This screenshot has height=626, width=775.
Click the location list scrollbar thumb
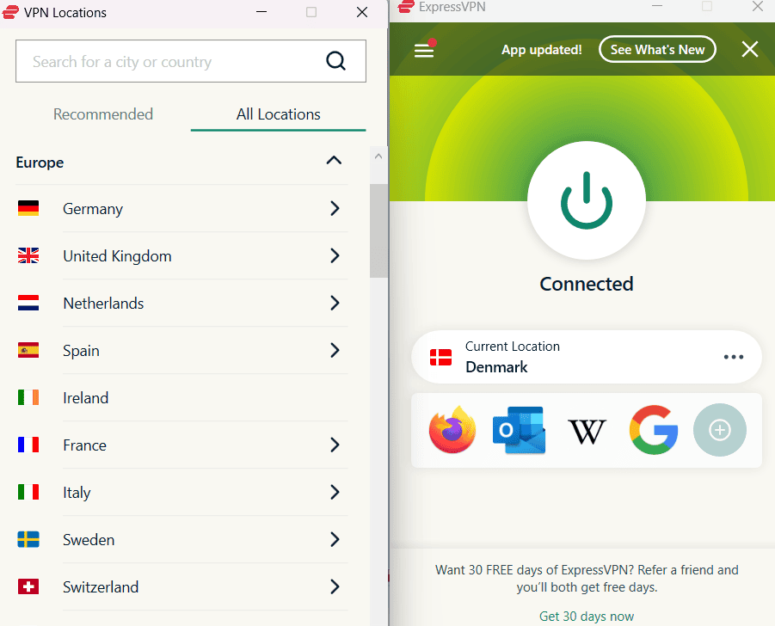pyautogui.click(x=378, y=230)
